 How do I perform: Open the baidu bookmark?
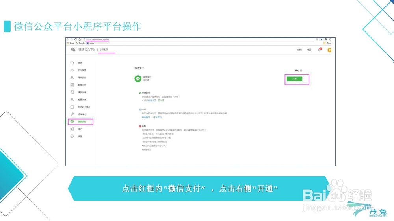[x=91, y=43]
